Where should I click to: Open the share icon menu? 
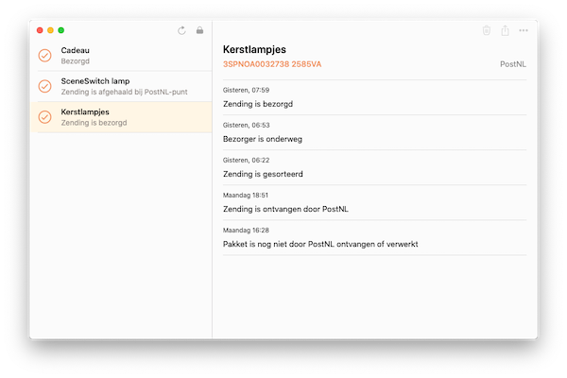(506, 30)
